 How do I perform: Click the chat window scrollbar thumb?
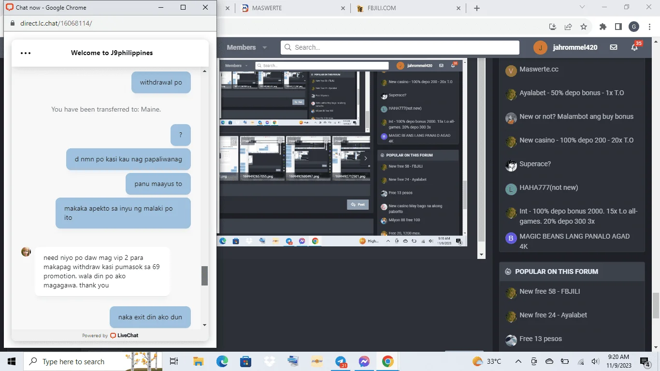pyautogui.click(x=205, y=275)
